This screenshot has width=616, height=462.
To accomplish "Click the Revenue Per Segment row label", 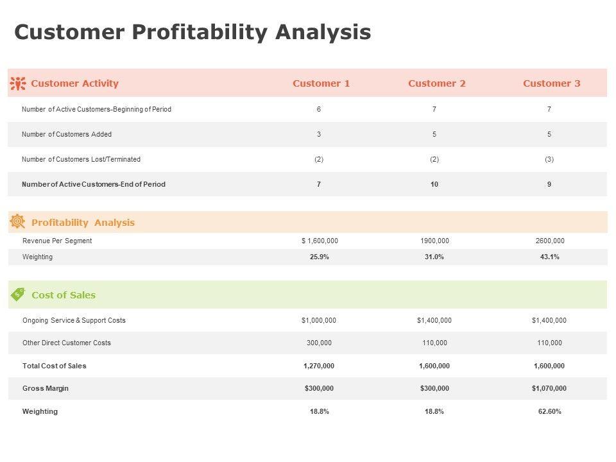I will [x=57, y=241].
